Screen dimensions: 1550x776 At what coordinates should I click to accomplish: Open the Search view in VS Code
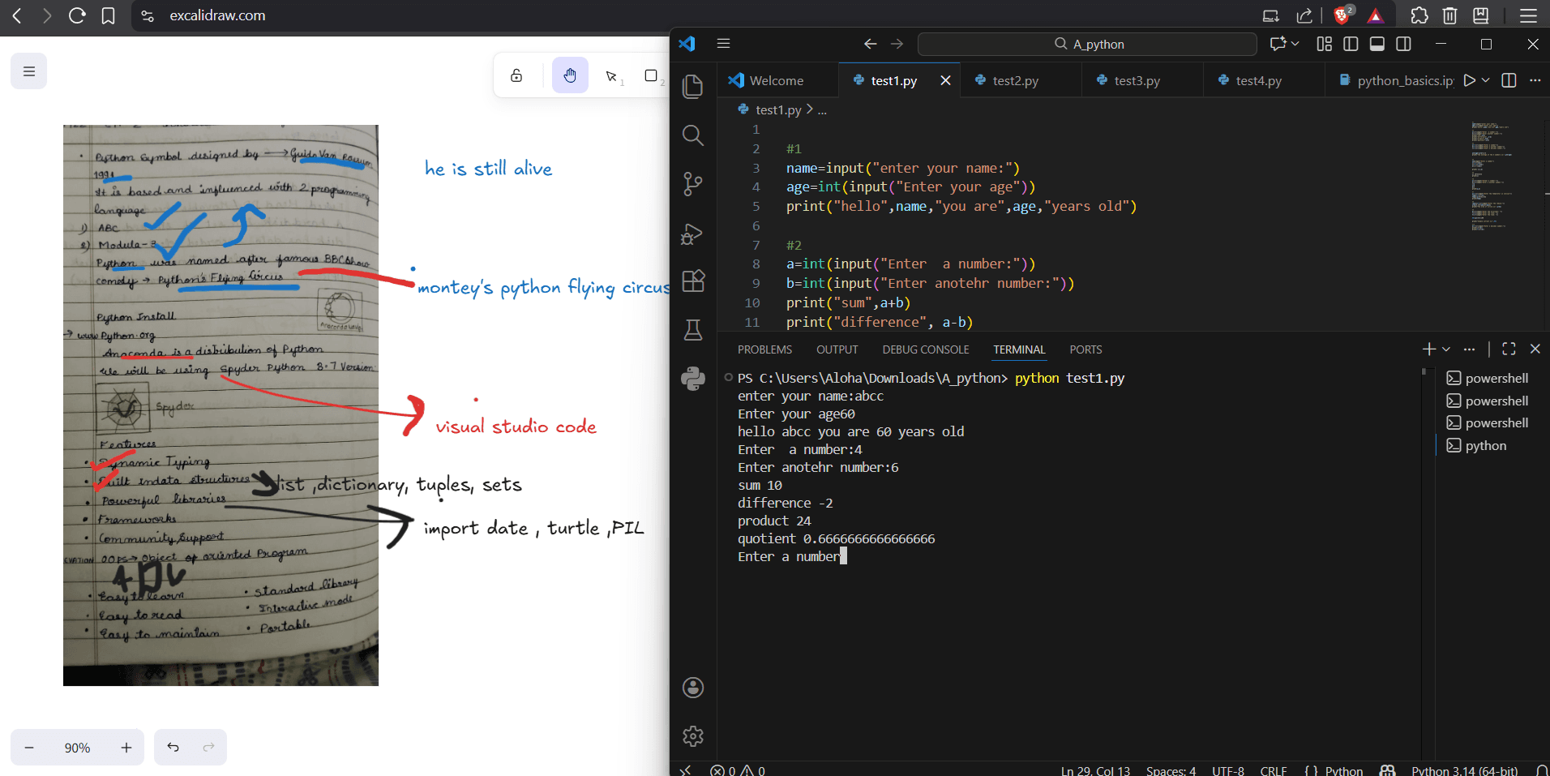tap(693, 135)
